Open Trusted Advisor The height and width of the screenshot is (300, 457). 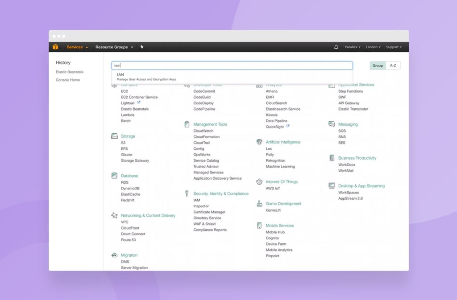tap(206, 166)
